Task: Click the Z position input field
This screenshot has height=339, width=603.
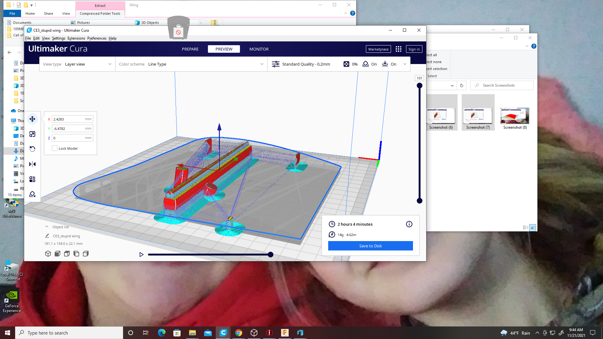Action: (x=73, y=138)
